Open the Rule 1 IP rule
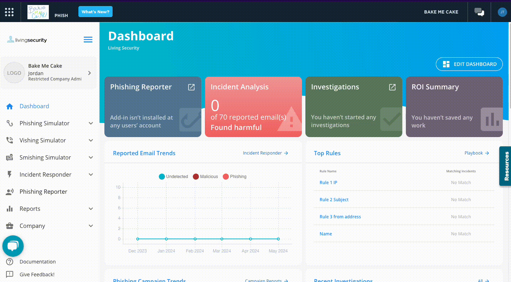This screenshot has width=511, height=282. (x=329, y=183)
